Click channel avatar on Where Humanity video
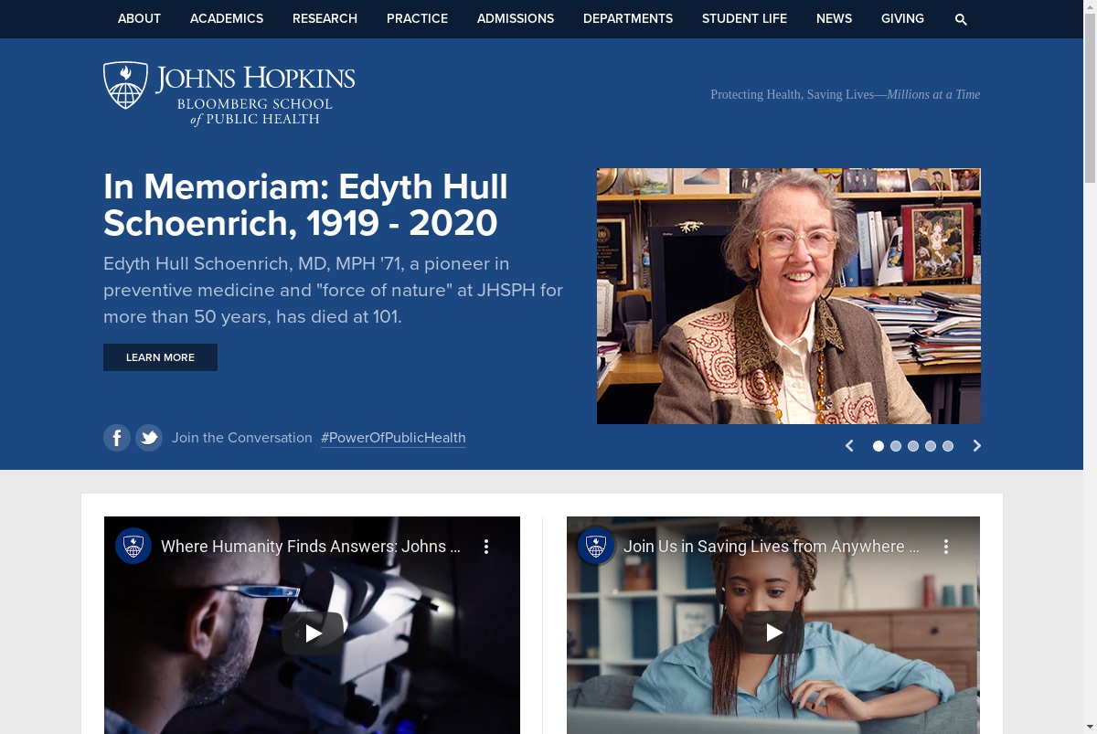Viewport: 1097px width, 734px height. pyautogui.click(x=133, y=547)
